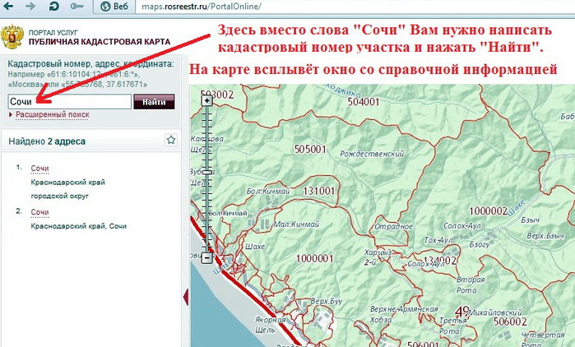Click the Рождественский place label on map

click(x=372, y=154)
